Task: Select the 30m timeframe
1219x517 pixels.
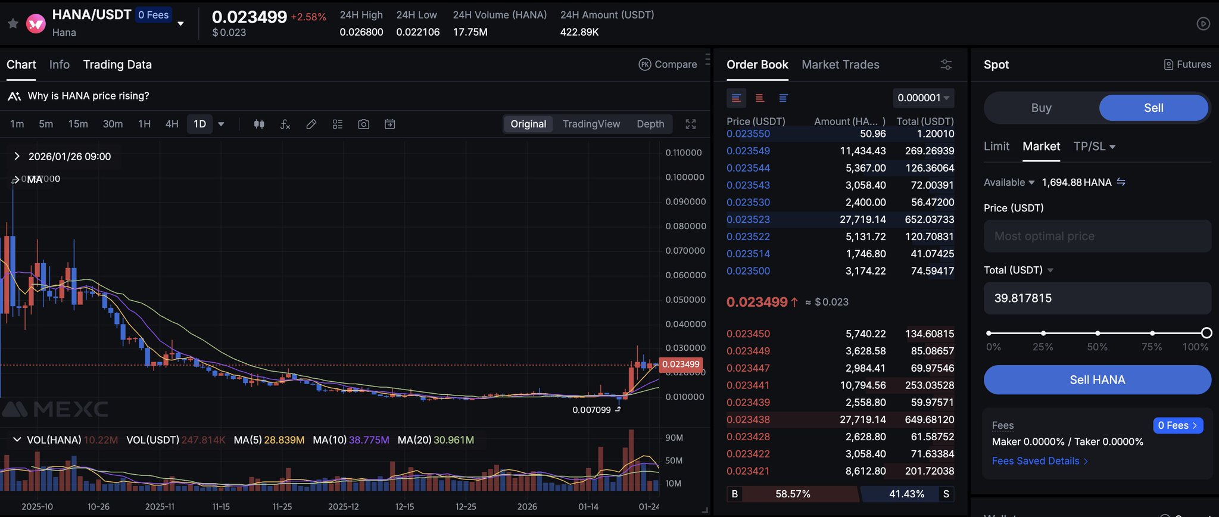Action: point(113,124)
